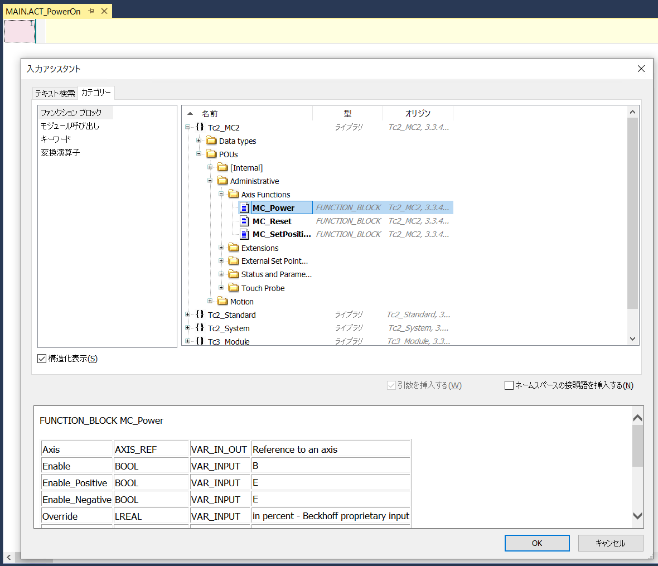The height and width of the screenshot is (566, 658).
Task: Click the Status and Parame... folder icon
Action: [234, 274]
